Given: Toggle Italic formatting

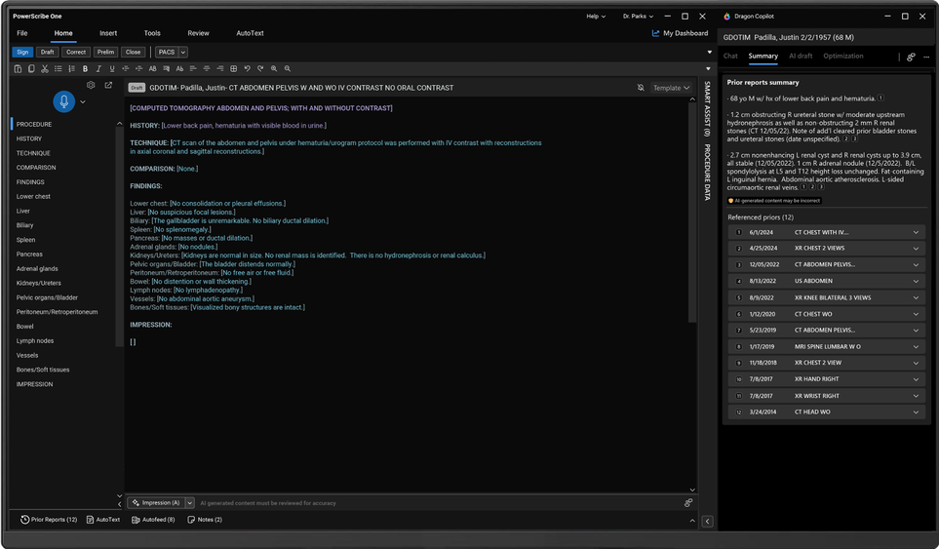Looking at the screenshot, I should click(x=98, y=69).
